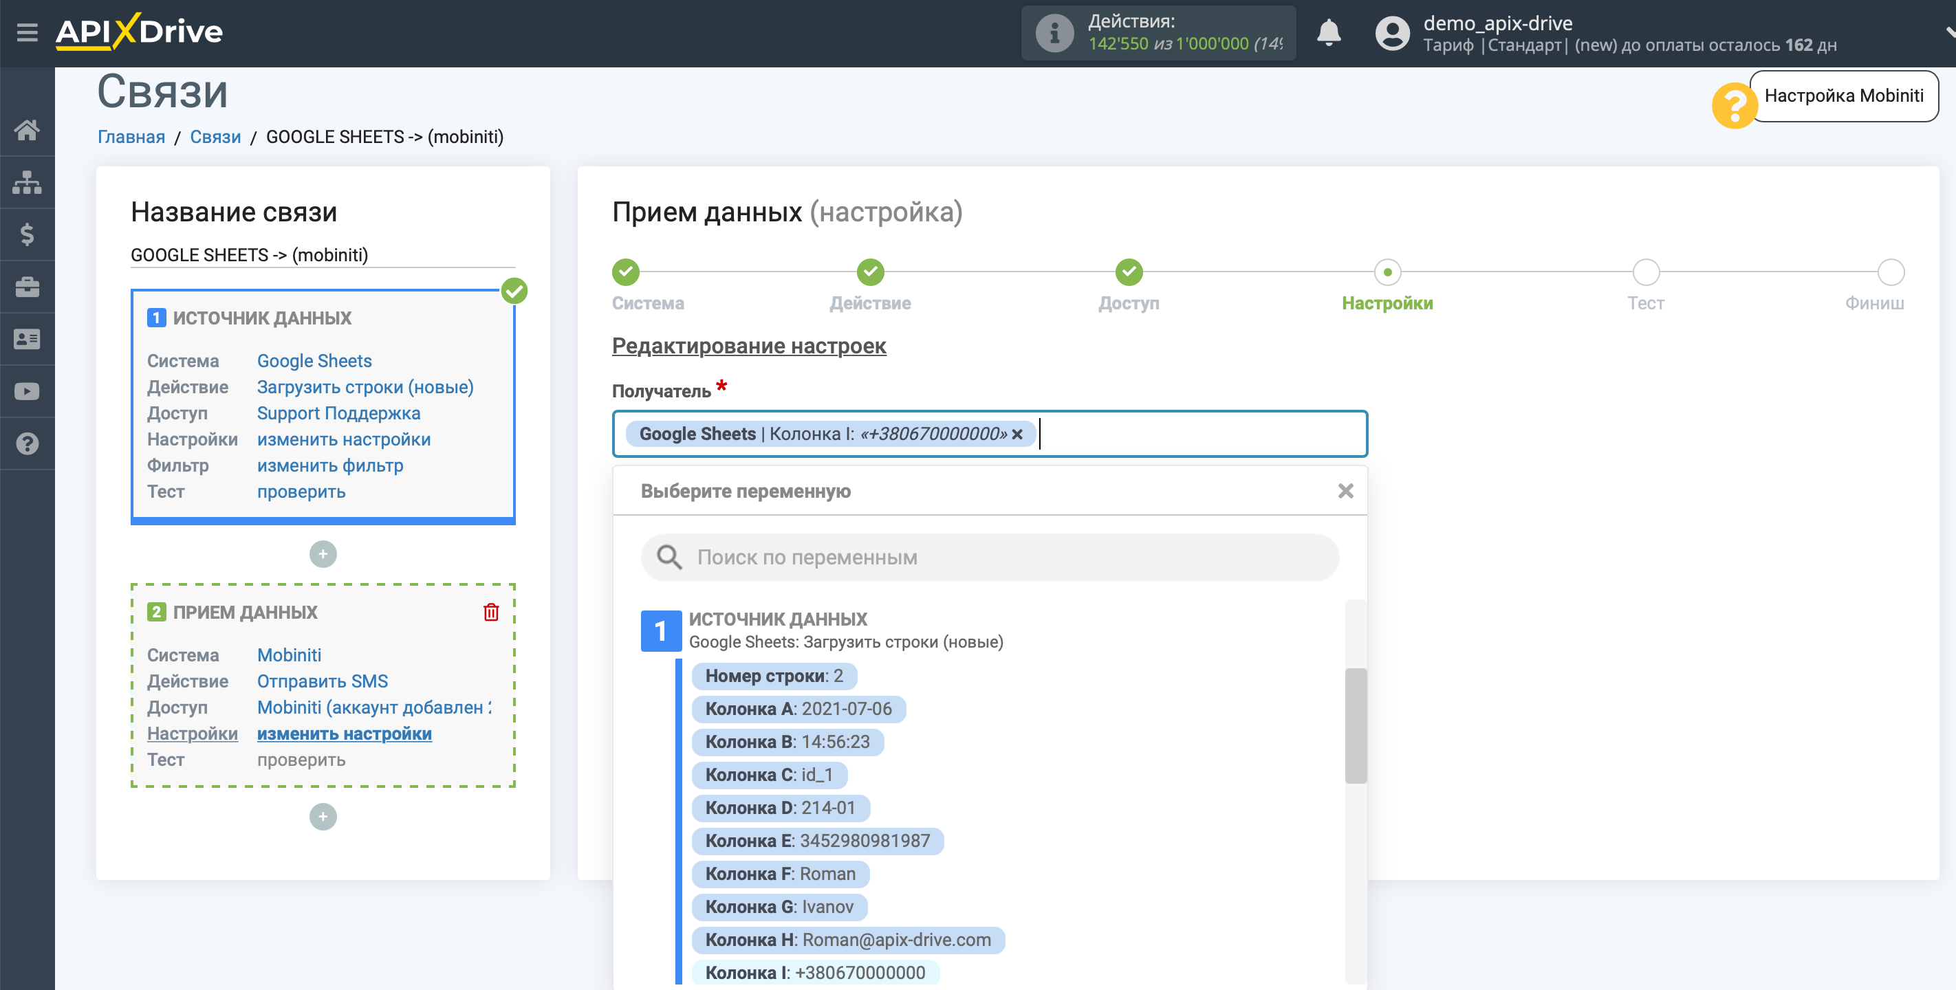Screen dimensions: 1956x990
Task: Go to the Настройки step
Action: [1387, 272]
